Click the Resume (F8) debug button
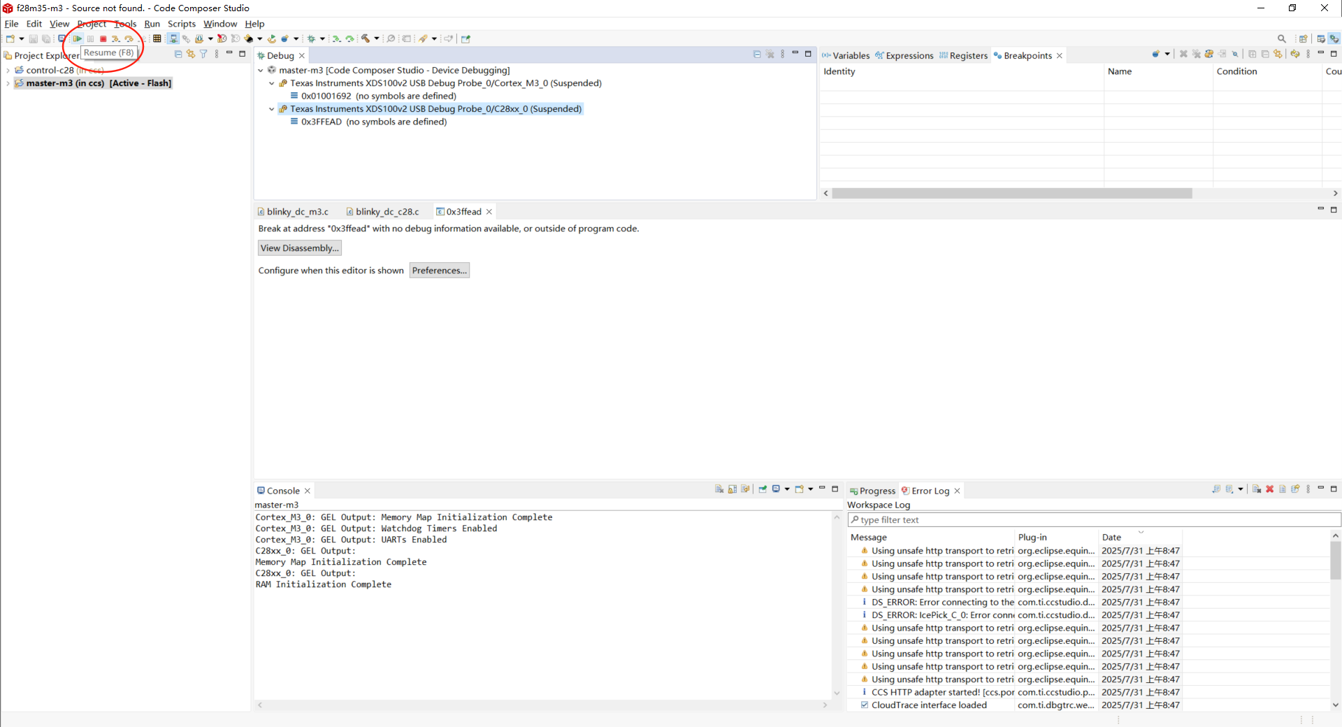The height and width of the screenshot is (727, 1342). click(78, 39)
